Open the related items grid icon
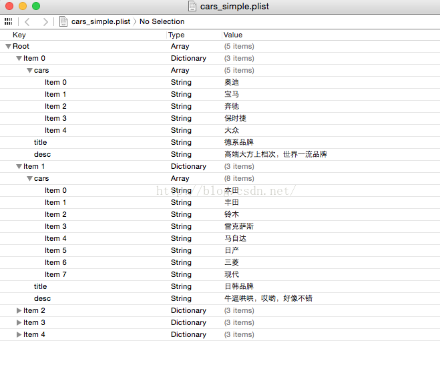The height and width of the screenshot is (367, 440). 9,21
